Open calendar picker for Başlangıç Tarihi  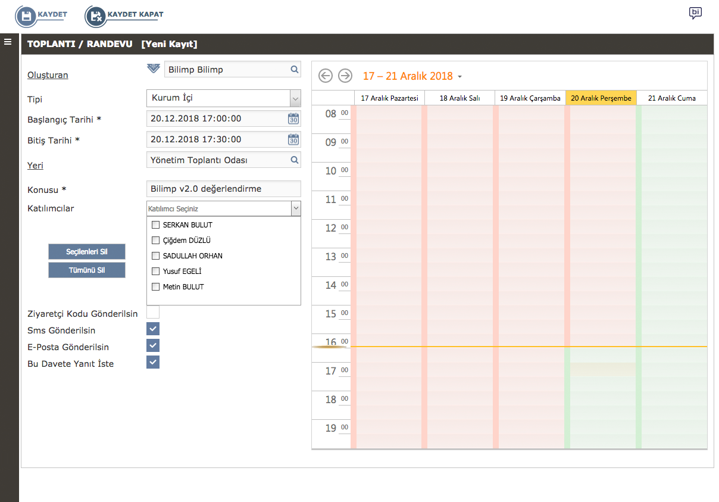point(293,119)
